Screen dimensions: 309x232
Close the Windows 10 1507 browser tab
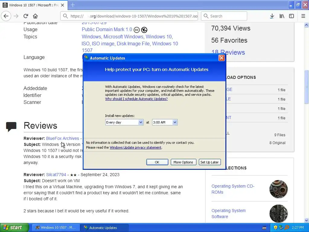pos(62,5)
